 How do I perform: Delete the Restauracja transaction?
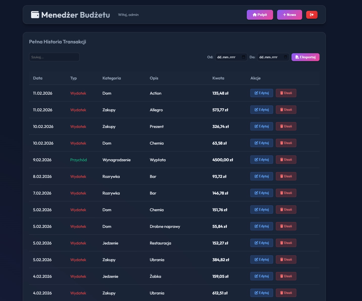(286, 243)
